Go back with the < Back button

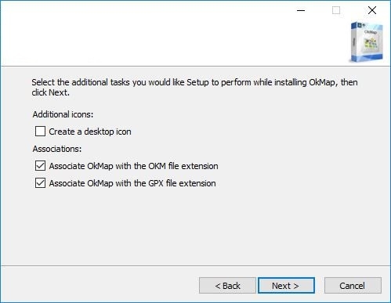[x=227, y=286]
